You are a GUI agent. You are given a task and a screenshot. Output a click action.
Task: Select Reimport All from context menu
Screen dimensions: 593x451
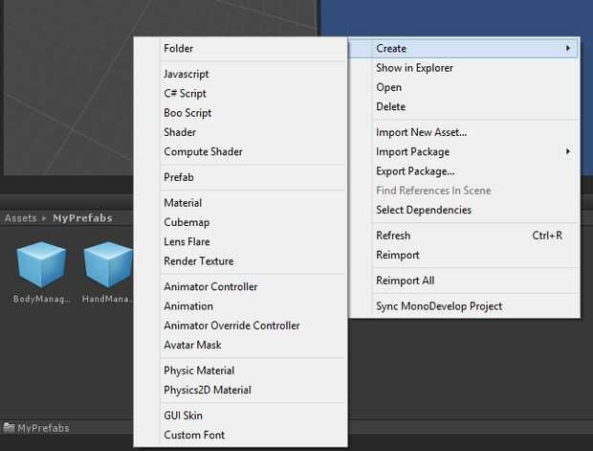tap(405, 281)
